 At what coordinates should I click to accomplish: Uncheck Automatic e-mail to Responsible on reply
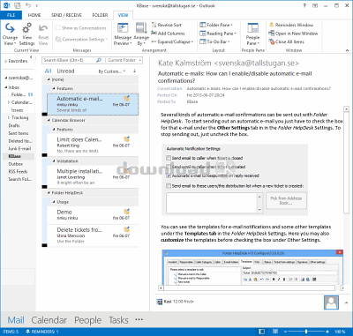pyautogui.click(x=169, y=175)
